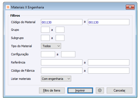The width and height of the screenshot is (140, 100).
Task: Click the gear settings icon button
Action: coord(100,90)
